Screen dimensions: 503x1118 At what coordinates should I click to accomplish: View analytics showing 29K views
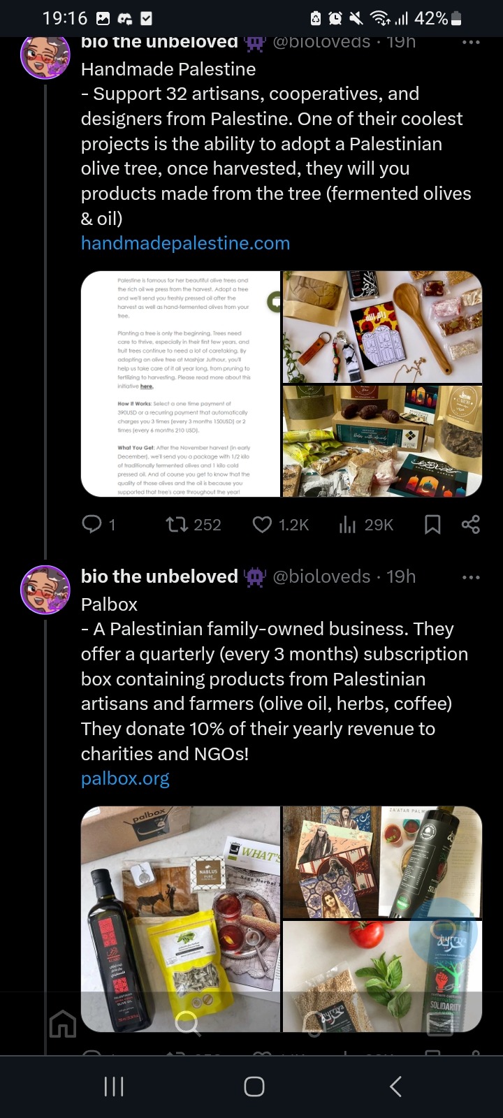pyautogui.click(x=348, y=524)
